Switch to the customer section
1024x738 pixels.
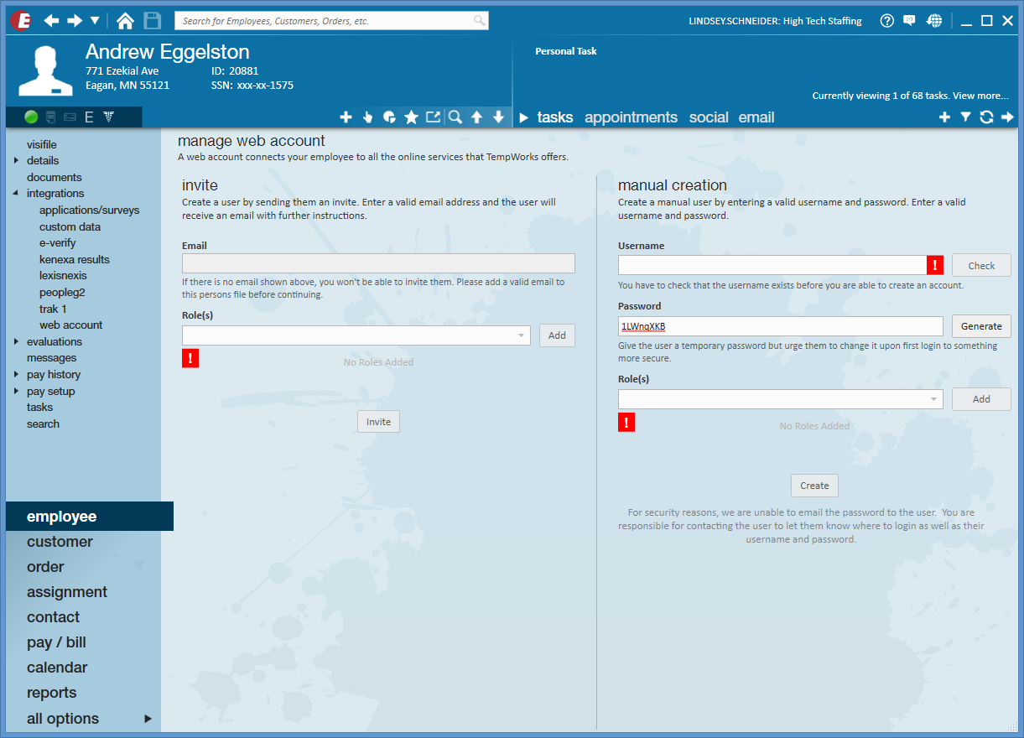coord(60,542)
